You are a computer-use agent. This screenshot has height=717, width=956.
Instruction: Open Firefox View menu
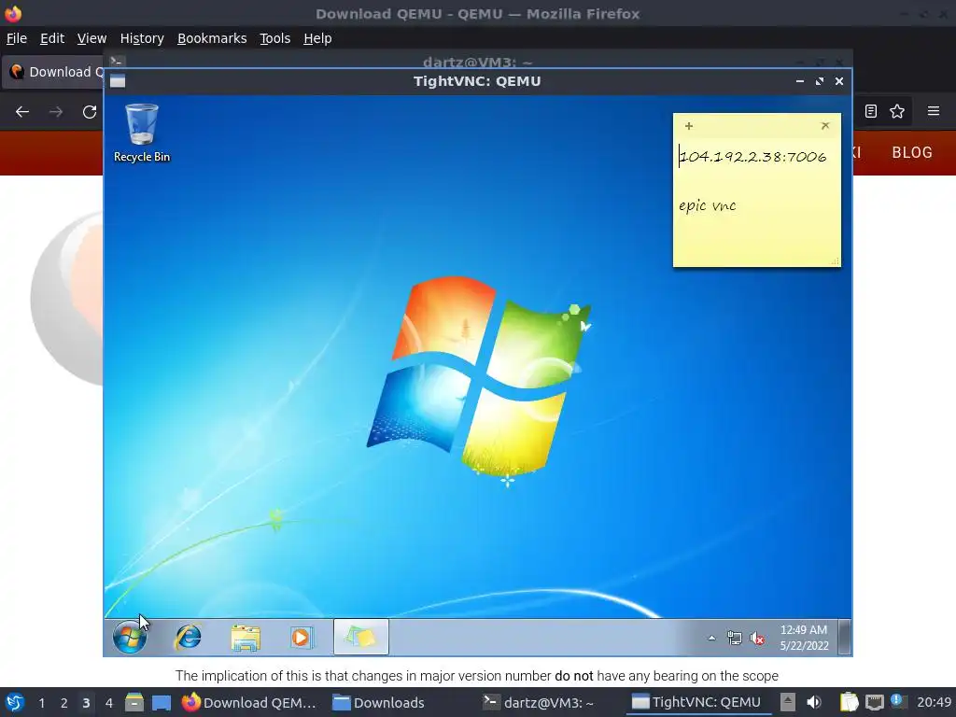pyautogui.click(x=91, y=38)
